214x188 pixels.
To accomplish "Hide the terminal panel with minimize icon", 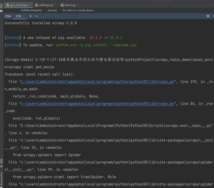I will (213, 16).
